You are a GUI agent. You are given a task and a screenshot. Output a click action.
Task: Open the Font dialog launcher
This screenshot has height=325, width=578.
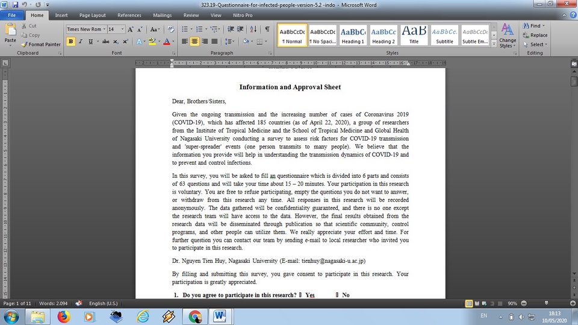tap(173, 53)
